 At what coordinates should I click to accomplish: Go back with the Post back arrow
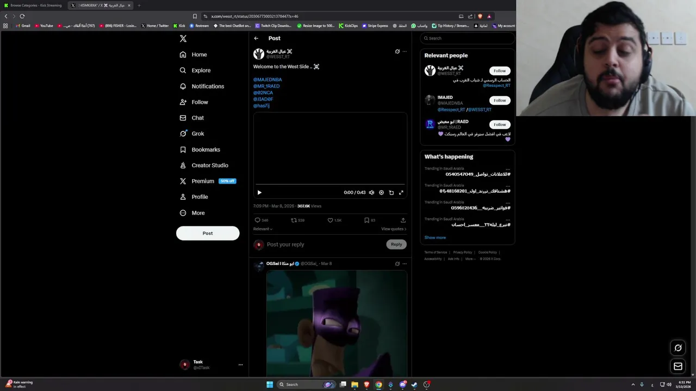click(256, 38)
